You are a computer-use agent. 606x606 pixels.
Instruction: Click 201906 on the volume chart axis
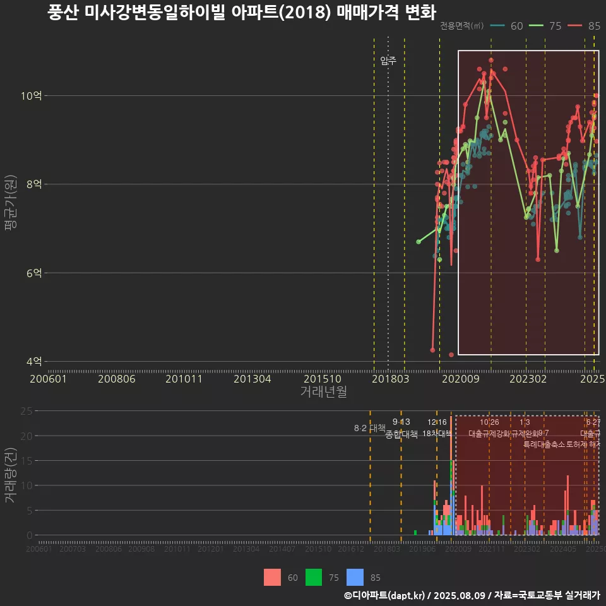click(x=422, y=549)
